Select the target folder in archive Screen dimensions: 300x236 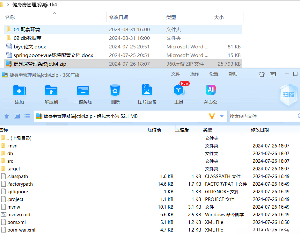click(x=149, y=169)
